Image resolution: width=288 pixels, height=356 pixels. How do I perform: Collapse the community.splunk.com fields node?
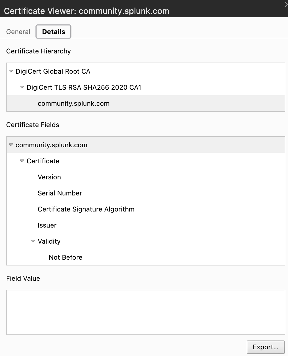[x=11, y=145]
